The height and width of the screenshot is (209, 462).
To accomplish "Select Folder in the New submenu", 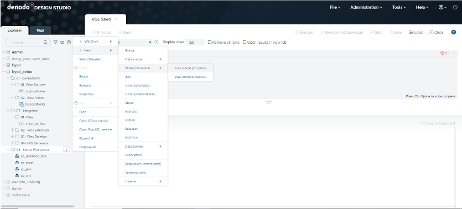I will click(143, 51).
